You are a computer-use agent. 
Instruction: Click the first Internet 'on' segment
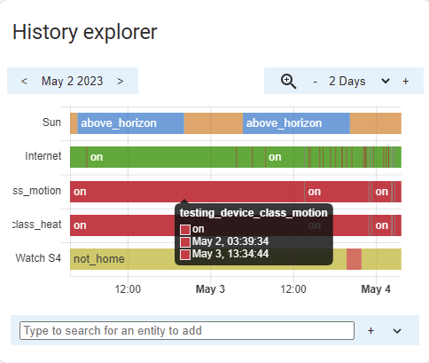point(161,157)
